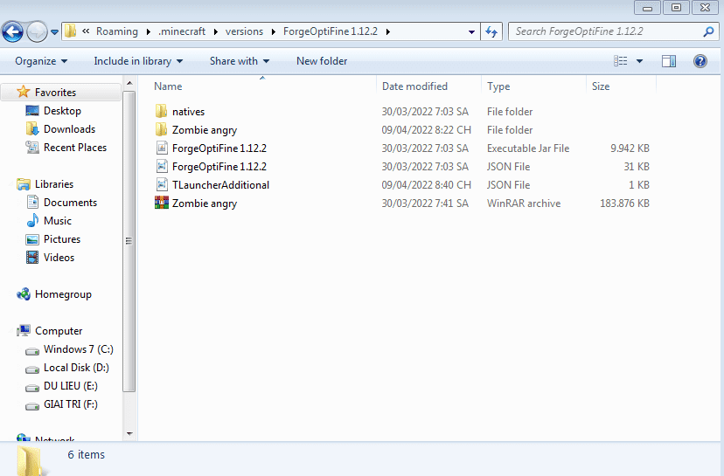This screenshot has width=724, height=476.
Task: Select ForgeOptiFine 1.12.2 in the breadcrumb
Action: click(x=331, y=31)
